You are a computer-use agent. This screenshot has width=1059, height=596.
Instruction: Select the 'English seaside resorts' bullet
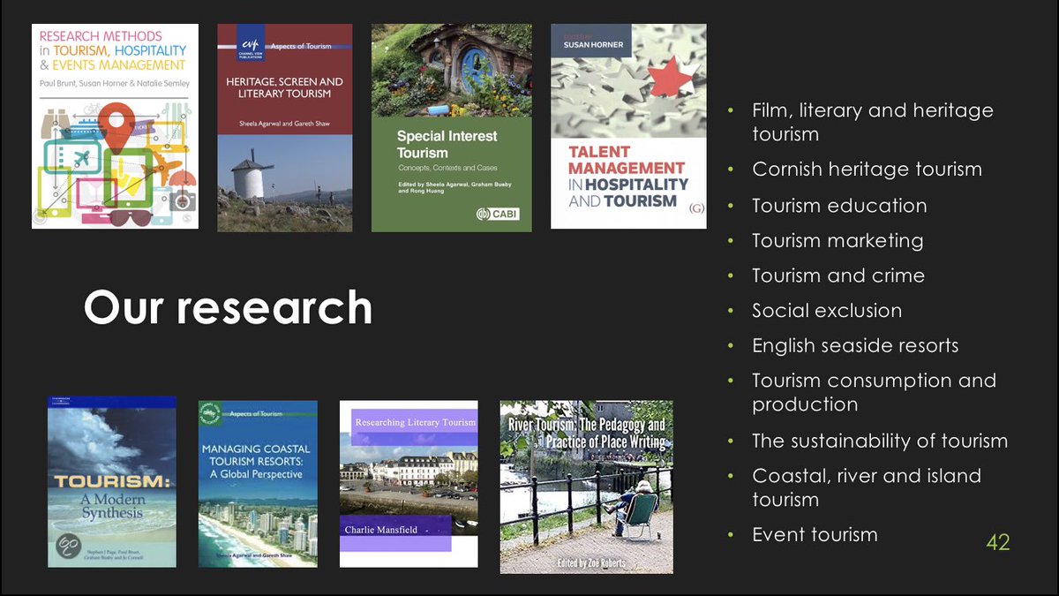coord(855,345)
